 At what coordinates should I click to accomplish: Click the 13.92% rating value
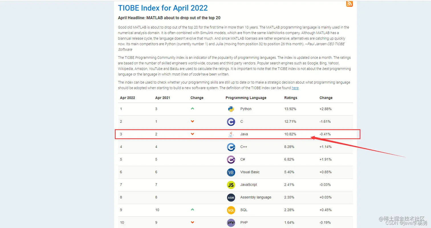290,109
